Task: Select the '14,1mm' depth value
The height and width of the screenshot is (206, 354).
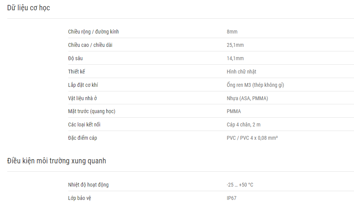Action: pyautogui.click(x=235, y=58)
